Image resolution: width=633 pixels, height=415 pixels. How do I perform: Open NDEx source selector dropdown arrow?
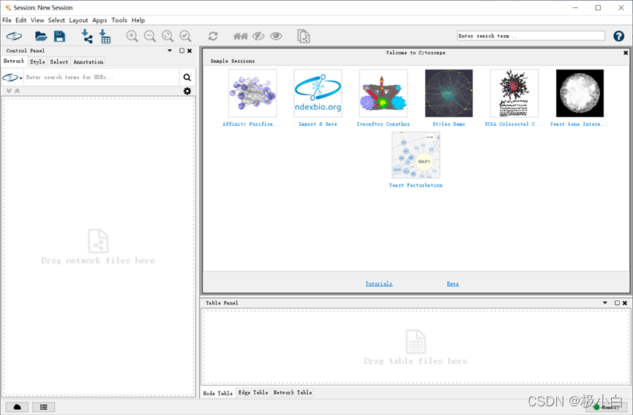21,78
